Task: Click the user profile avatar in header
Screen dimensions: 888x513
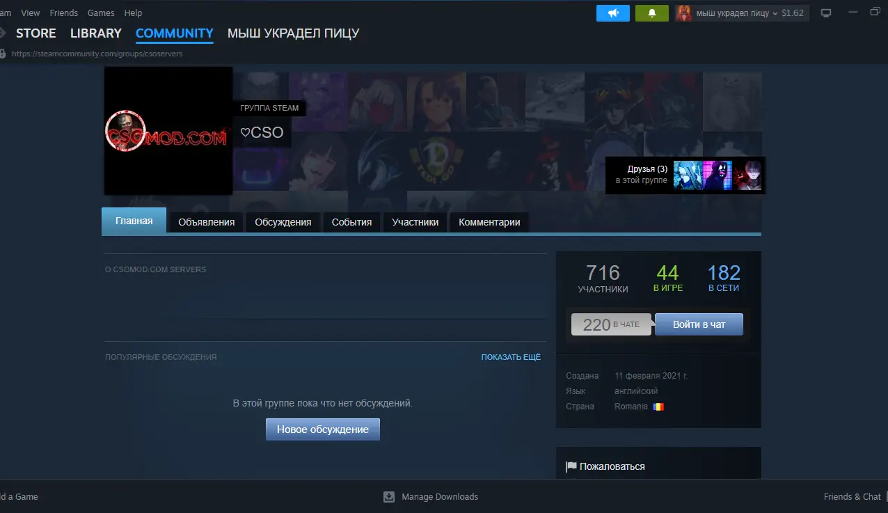Action: tap(684, 13)
